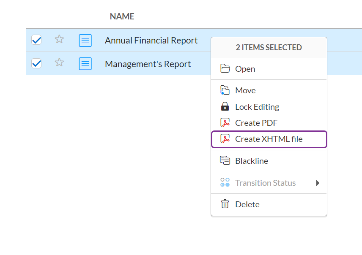Click the Blackline compare icon

pos(225,160)
